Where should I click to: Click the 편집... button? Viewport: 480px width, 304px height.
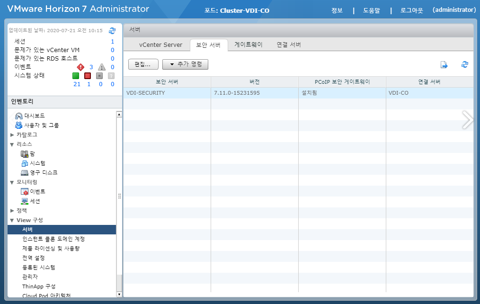143,64
